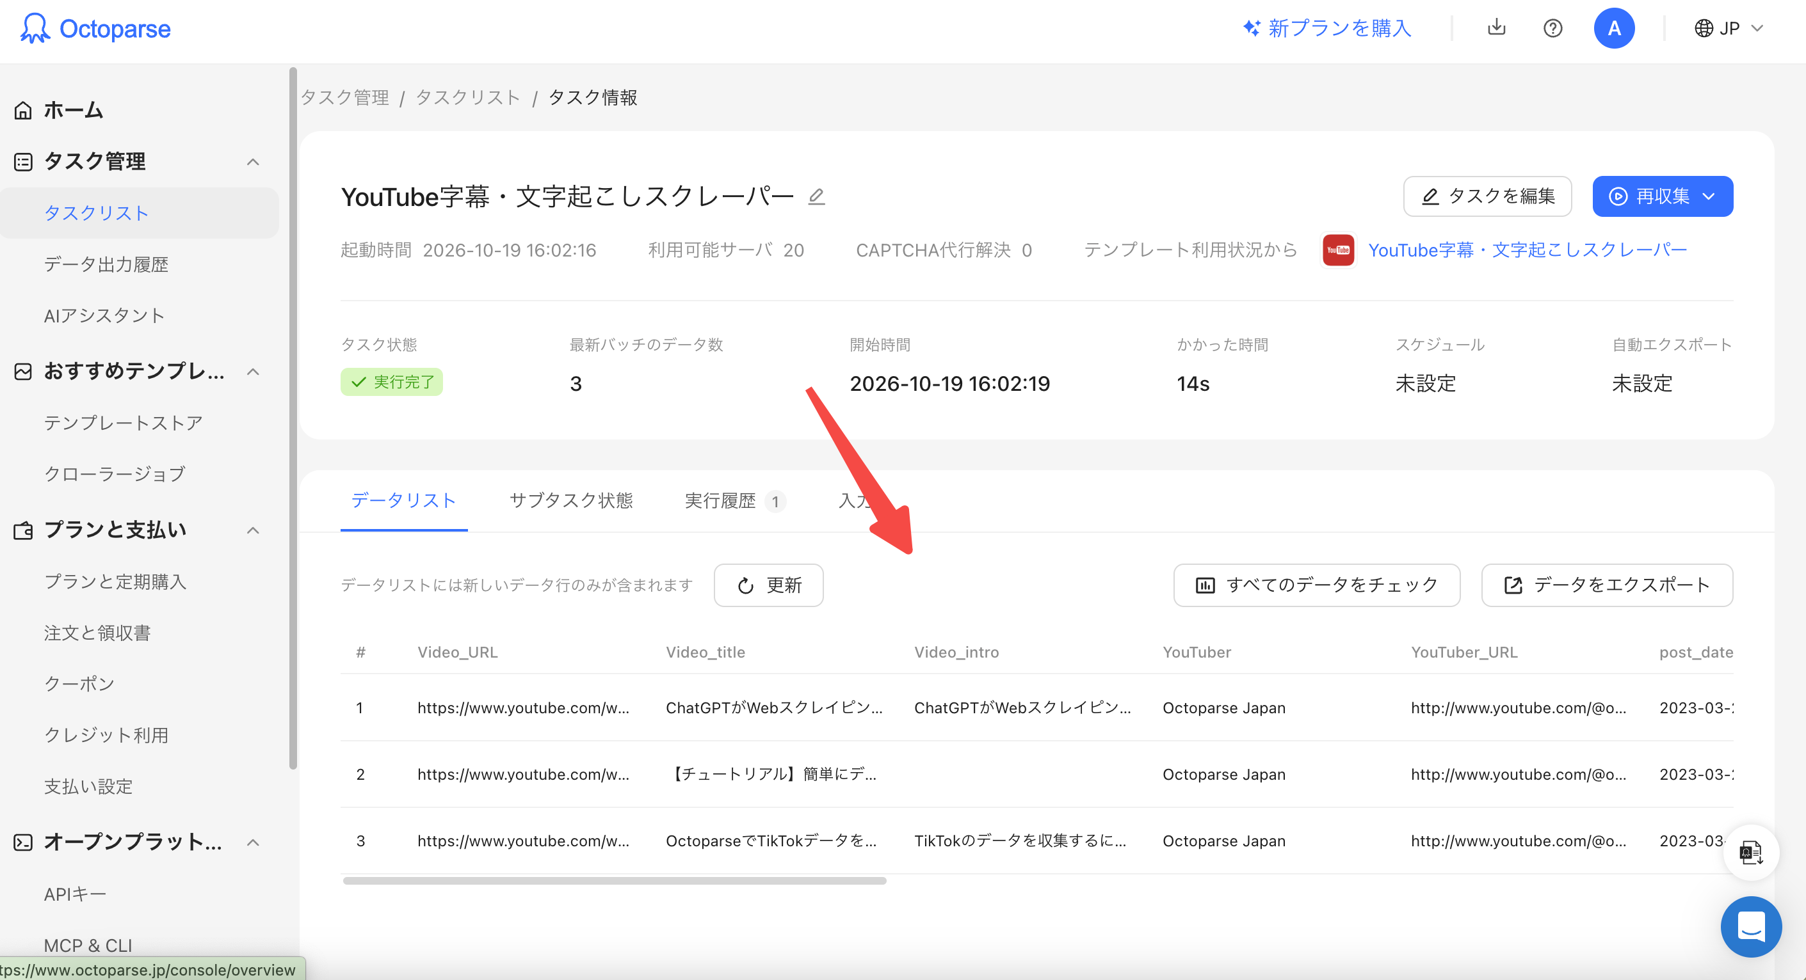Click the YouTube template logo icon
1806x980 pixels.
1337,250
